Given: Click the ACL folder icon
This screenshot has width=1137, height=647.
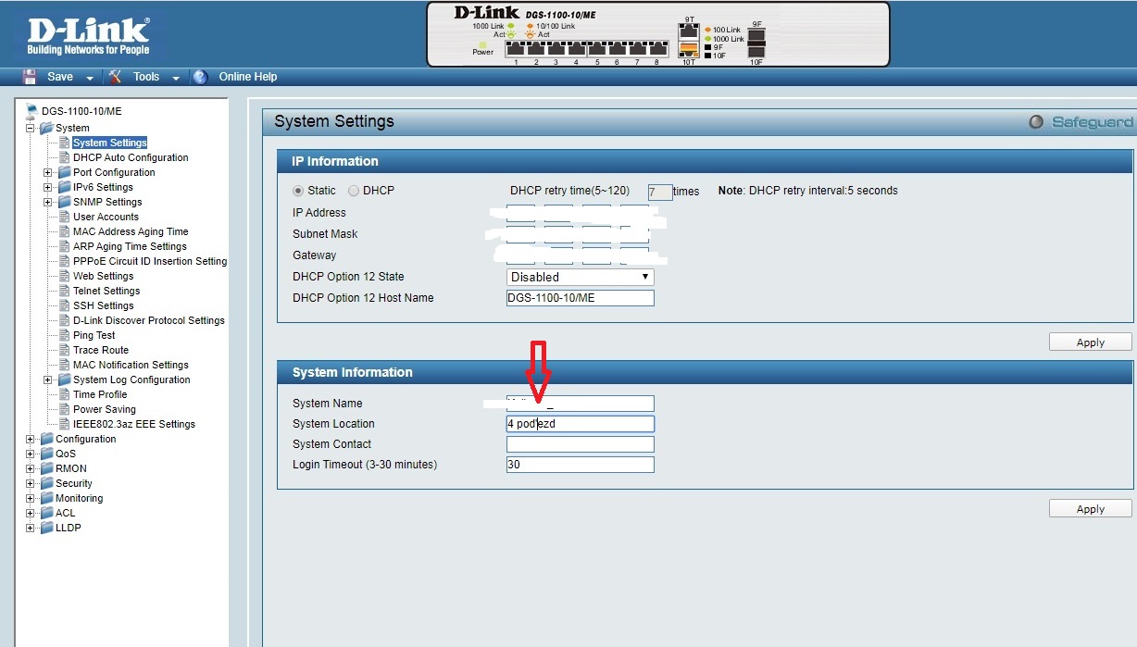Looking at the screenshot, I should [x=46, y=513].
